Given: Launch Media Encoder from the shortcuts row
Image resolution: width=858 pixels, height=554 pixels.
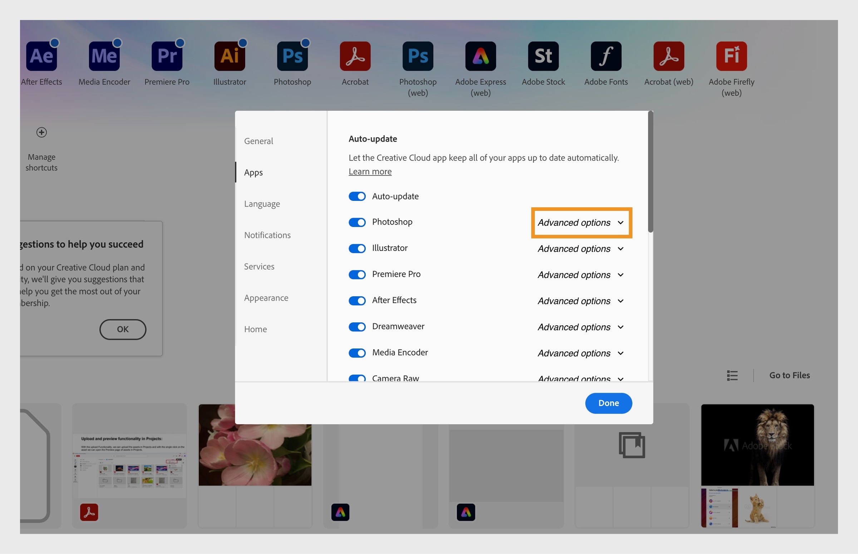Looking at the screenshot, I should pos(104,56).
